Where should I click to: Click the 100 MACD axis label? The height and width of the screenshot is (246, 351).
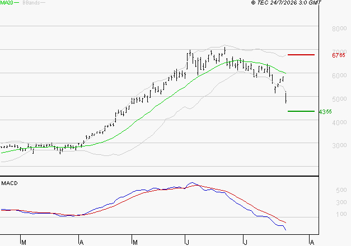tap(341, 214)
